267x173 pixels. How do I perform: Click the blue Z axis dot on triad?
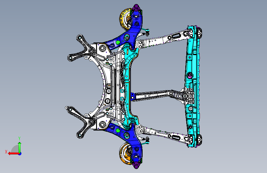pyautogui.click(x=20, y=154)
